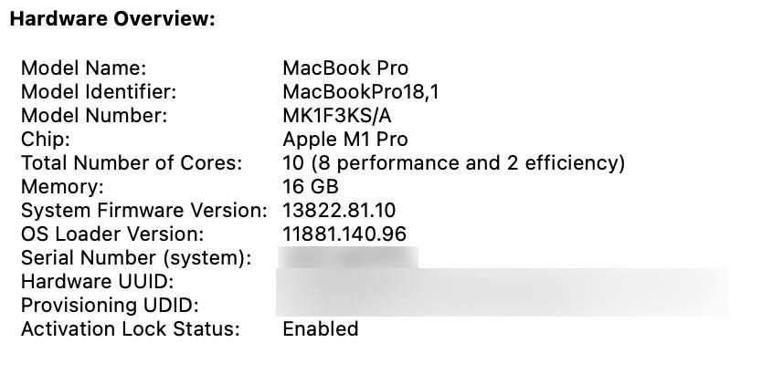Select the Serial Number (system) label
The image size is (762, 374).
(x=135, y=258)
